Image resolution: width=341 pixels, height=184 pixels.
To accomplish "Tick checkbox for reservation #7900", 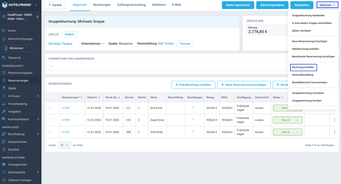I will (x=51, y=132).
